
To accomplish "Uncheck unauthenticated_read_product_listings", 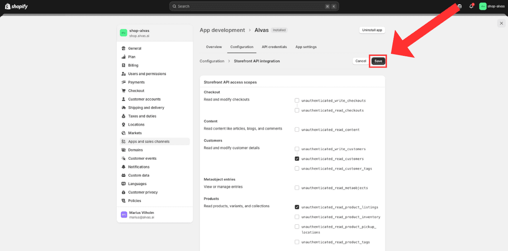I will click(x=297, y=207).
